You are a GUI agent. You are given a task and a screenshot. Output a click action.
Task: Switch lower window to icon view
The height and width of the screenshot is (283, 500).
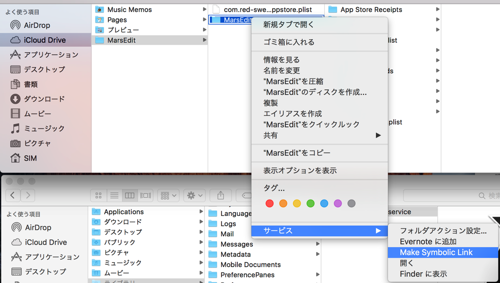[x=99, y=195]
